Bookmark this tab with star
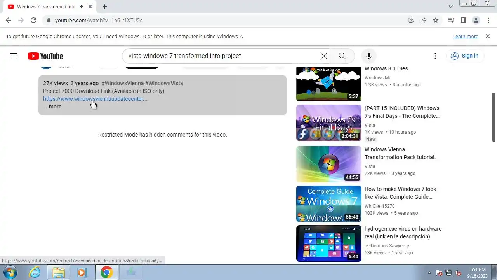 point(436,20)
